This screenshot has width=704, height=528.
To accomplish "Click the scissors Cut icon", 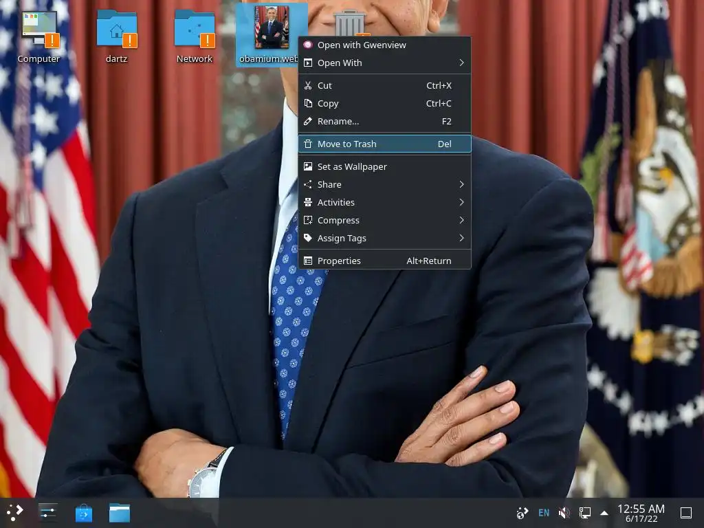I will click(308, 85).
